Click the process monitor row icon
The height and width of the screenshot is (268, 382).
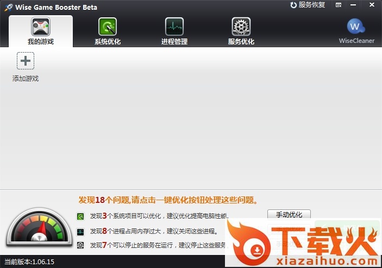(80, 232)
